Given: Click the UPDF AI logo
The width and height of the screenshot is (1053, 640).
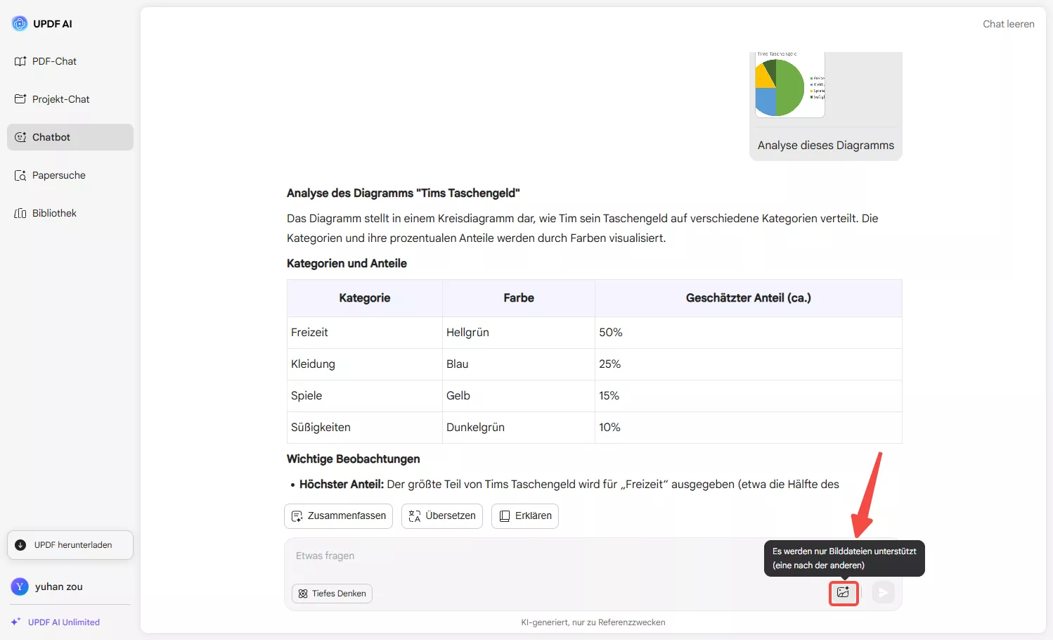Looking at the screenshot, I should [18, 23].
